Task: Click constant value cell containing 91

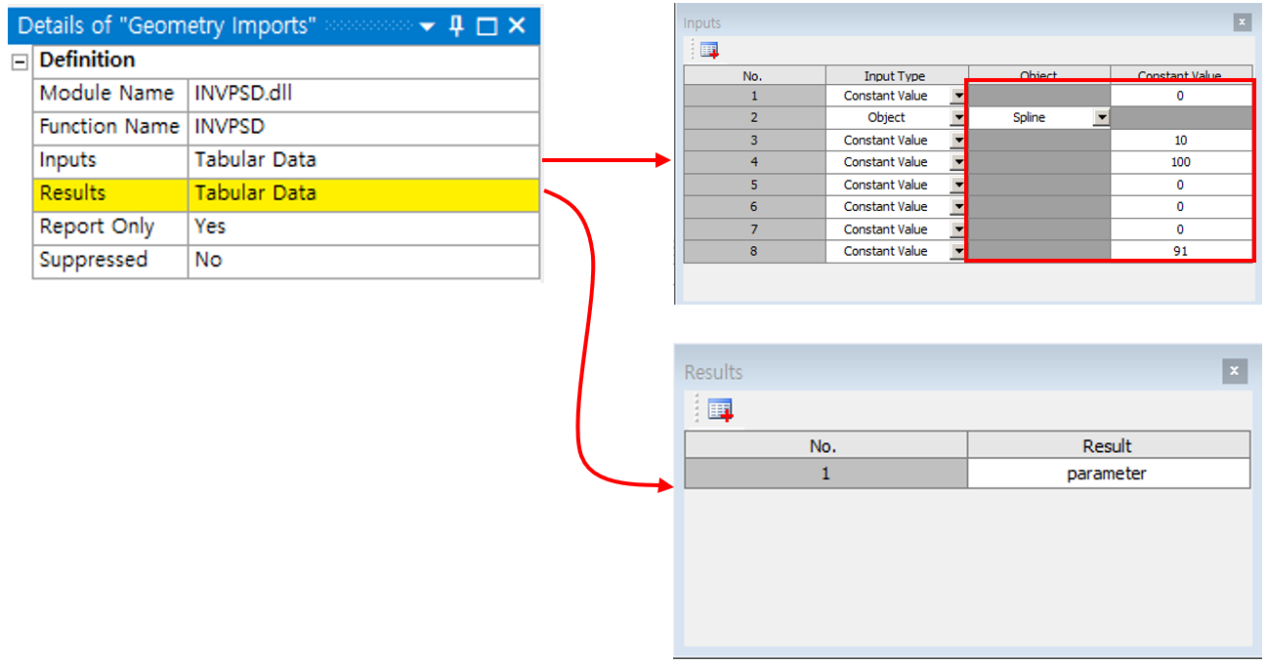Action: [1180, 252]
